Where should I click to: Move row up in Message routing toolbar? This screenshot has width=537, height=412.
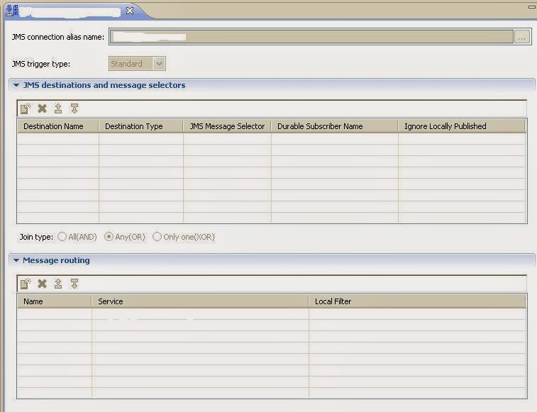(x=58, y=284)
